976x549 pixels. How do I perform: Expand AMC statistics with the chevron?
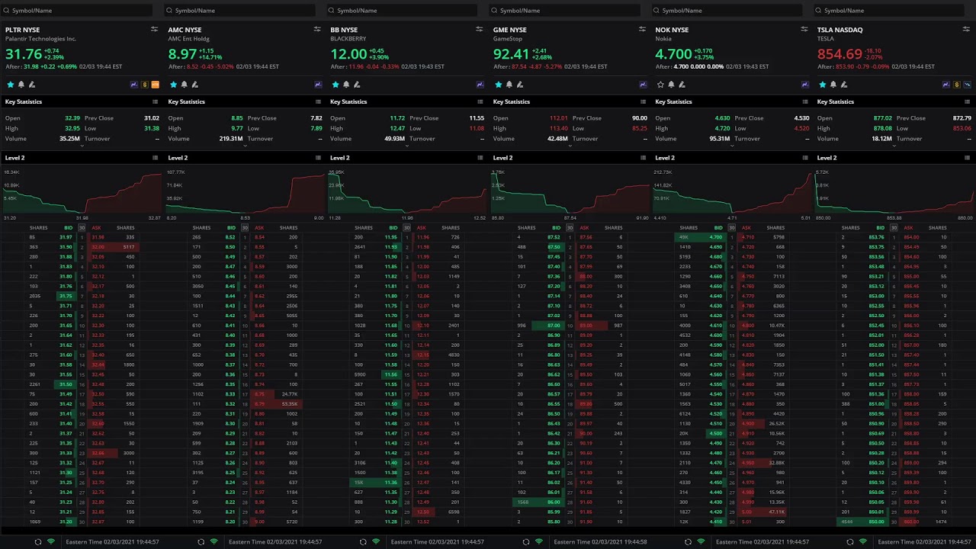tap(243, 145)
